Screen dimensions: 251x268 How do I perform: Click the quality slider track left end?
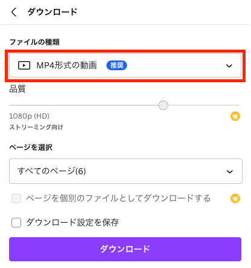click(10, 105)
